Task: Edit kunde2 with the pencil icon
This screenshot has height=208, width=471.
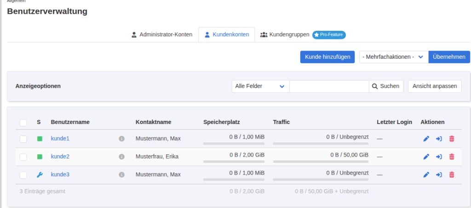Action: 426,157
